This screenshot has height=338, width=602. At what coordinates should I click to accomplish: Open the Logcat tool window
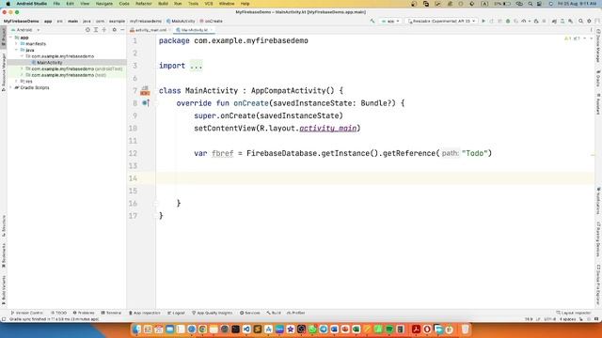[x=176, y=313]
